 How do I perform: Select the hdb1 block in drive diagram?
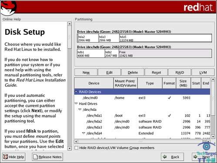coord(91,53)
